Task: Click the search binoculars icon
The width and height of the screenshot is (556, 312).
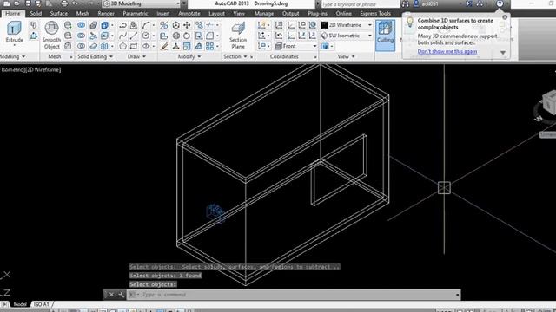Action: pyautogui.click(x=406, y=3)
